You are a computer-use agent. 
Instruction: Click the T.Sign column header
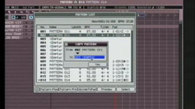[105, 27]
